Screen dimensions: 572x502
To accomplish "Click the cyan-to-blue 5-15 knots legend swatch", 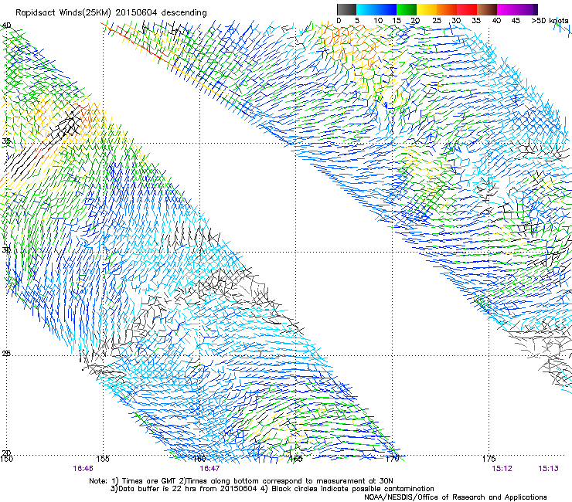I will (x=376, y=9).
